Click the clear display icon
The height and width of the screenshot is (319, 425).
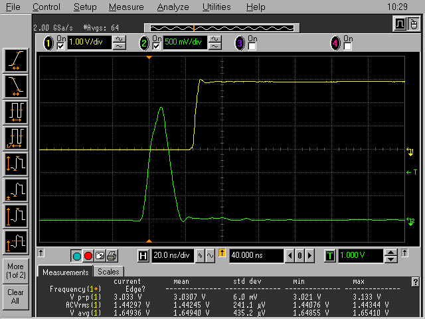[100, 256]
